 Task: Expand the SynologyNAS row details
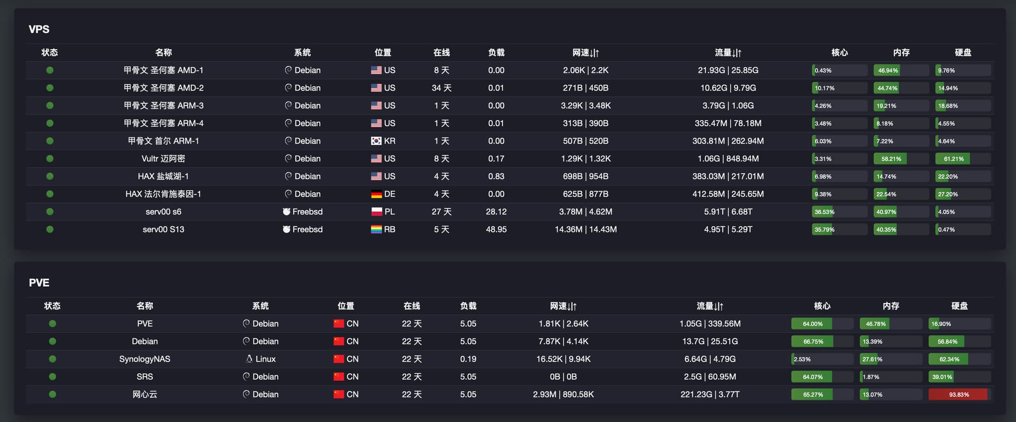(x=510, y=359)
